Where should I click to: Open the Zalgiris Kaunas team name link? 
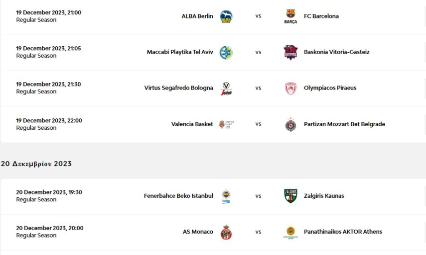click(x=324, y=196)
